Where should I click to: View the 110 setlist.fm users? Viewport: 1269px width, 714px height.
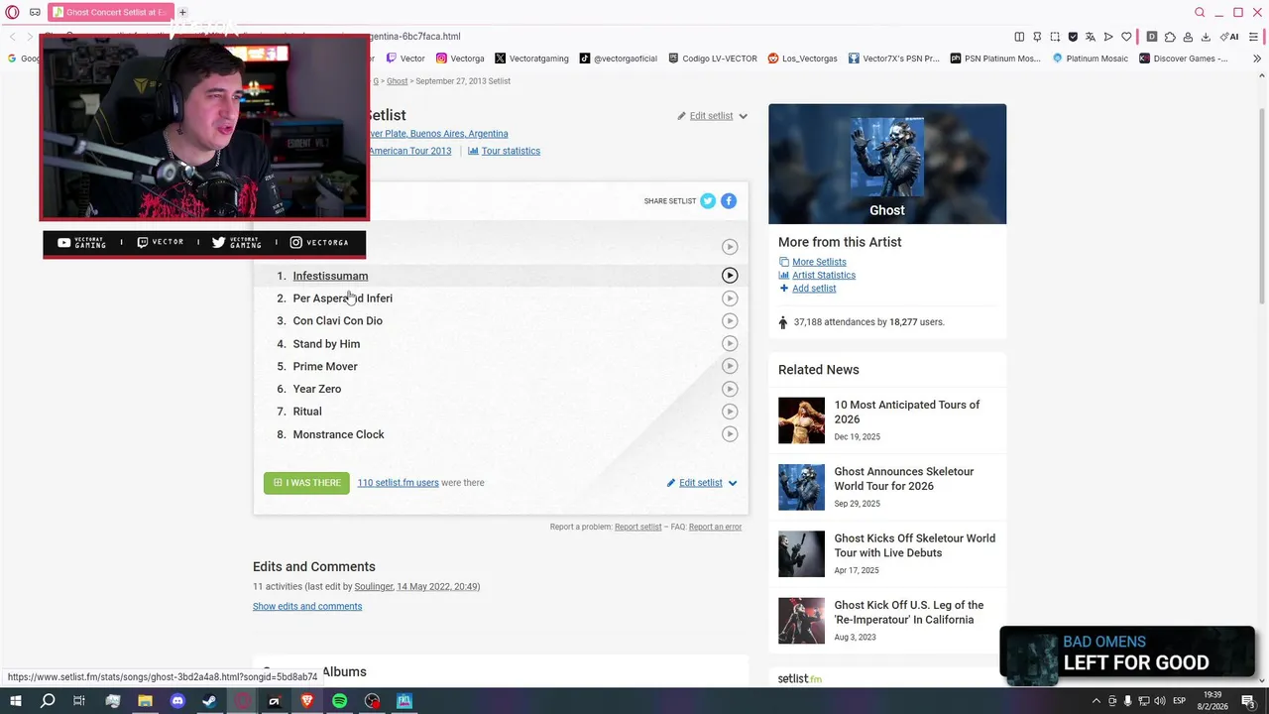[398, 483]
